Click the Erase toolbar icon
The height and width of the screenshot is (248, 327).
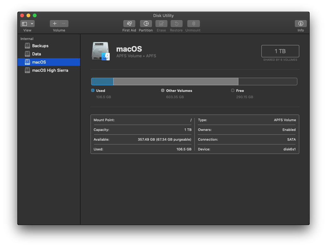161,24
